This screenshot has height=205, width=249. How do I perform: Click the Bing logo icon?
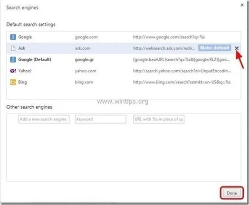click(x=13, y=82)
